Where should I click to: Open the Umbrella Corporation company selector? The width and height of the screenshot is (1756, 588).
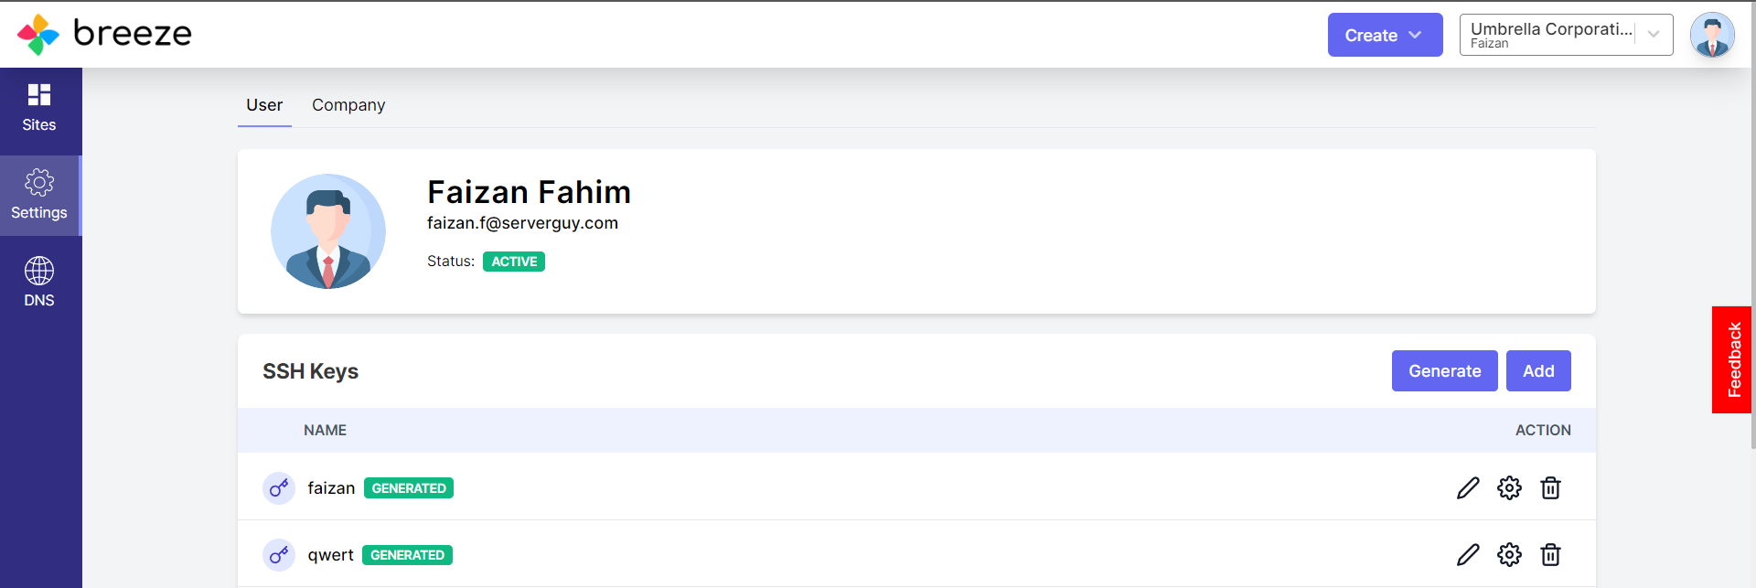(x=1566, y=35)
